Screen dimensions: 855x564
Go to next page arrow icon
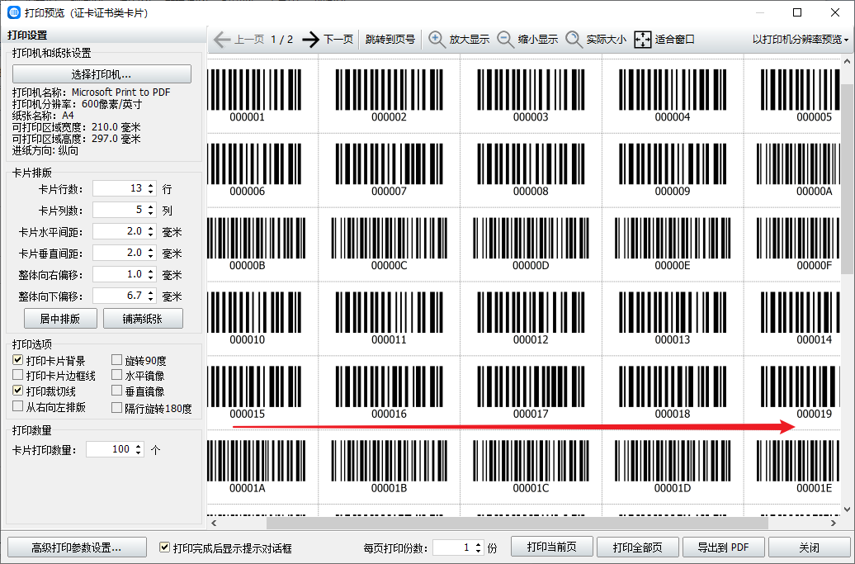pyautogui.click(x=311, y=40)
